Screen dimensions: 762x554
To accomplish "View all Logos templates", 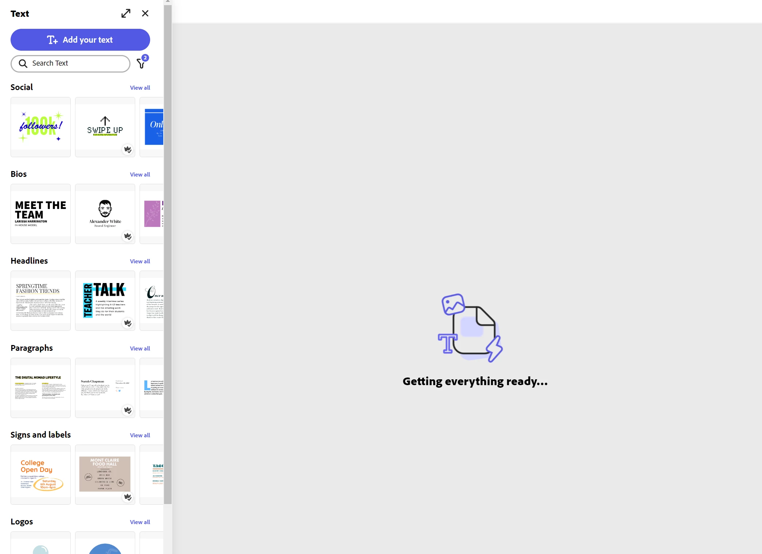I will coord(140,522).
